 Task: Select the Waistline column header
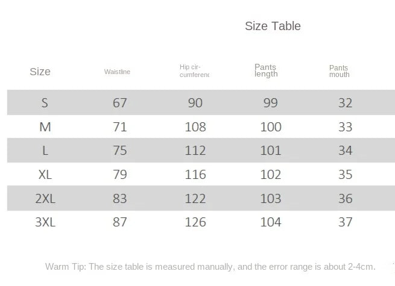(x=117, y=72)
